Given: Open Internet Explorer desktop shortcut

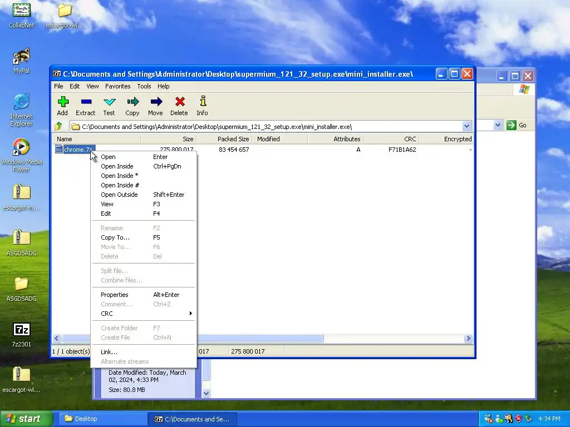Looking at the screenshot, I should click(x=22, y=110).
